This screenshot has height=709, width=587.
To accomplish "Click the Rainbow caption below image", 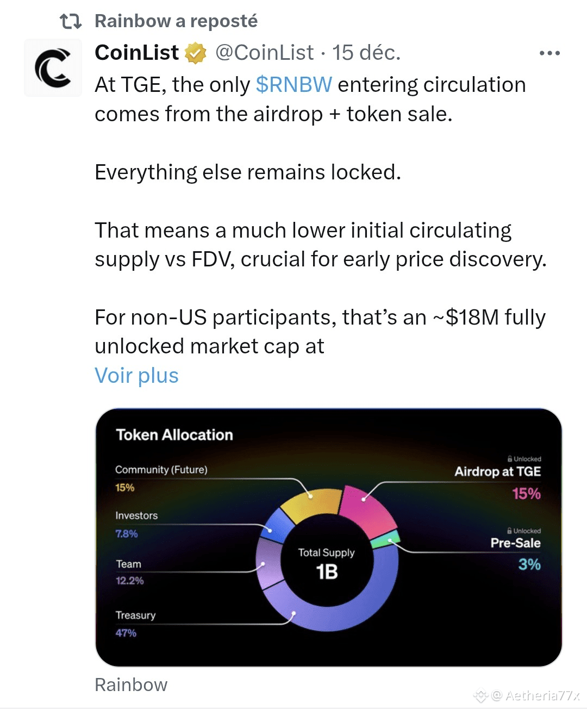I will [x=131, y=685].
